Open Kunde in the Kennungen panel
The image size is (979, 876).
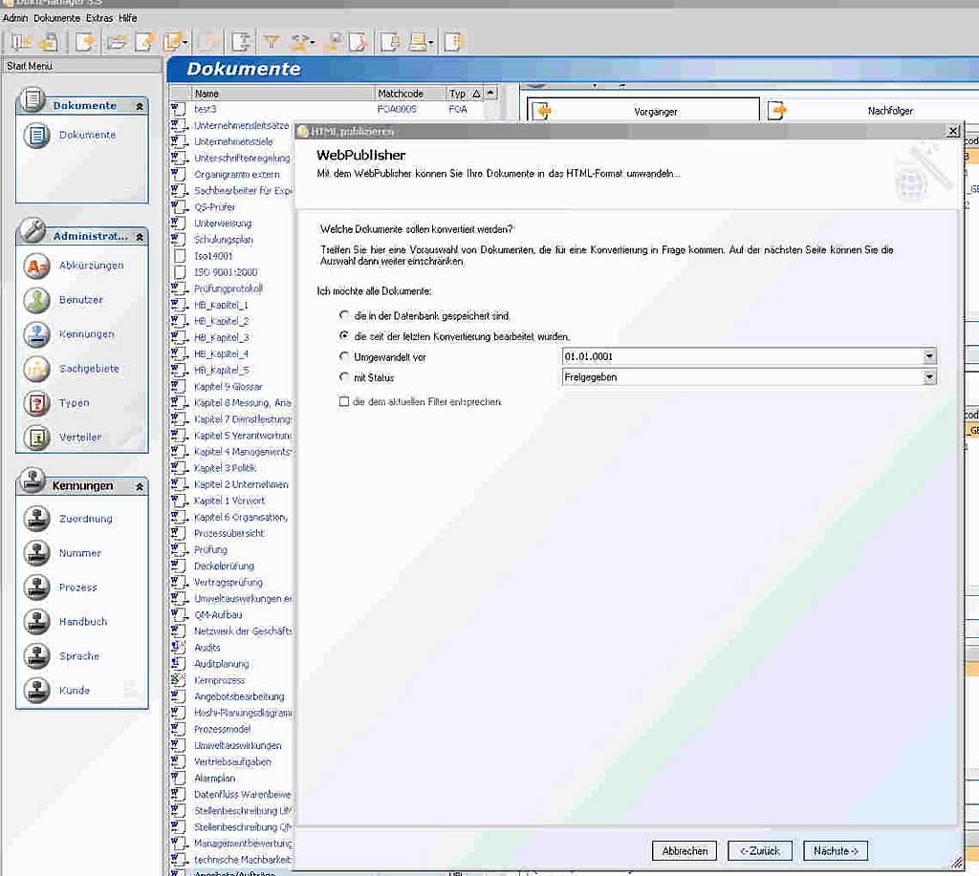(x=75, y=690)
